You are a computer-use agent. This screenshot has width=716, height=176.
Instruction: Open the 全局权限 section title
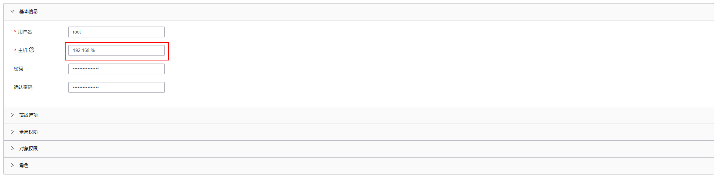coord(29,132)
